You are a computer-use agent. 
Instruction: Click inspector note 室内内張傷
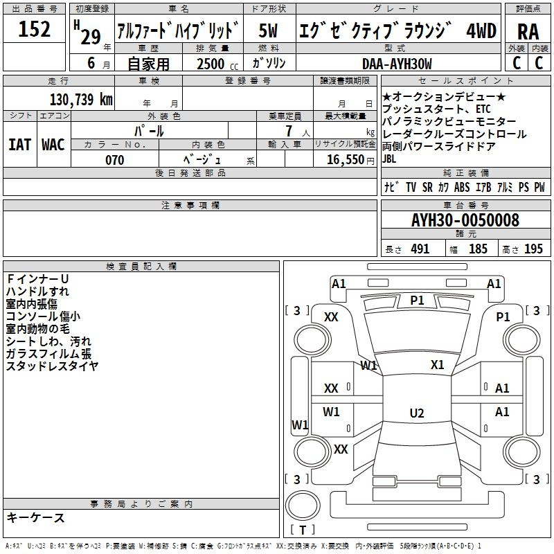32,304
